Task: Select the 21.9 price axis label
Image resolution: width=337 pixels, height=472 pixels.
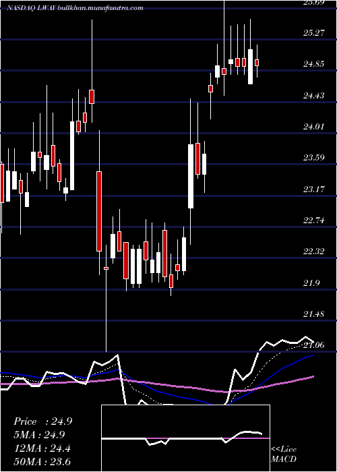Action: [x=311, y=283]
